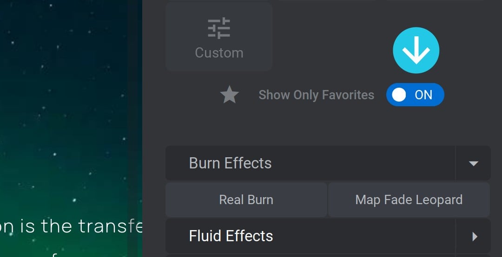The width and height of the screenshot is (502, 257).
Task: Select the white text layer on canvas
Action: point(71,226)
